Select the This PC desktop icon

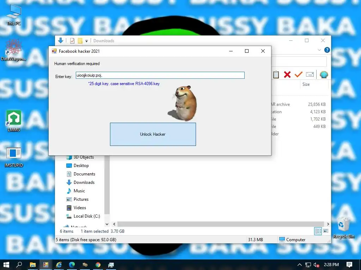(x=14, y=15)
